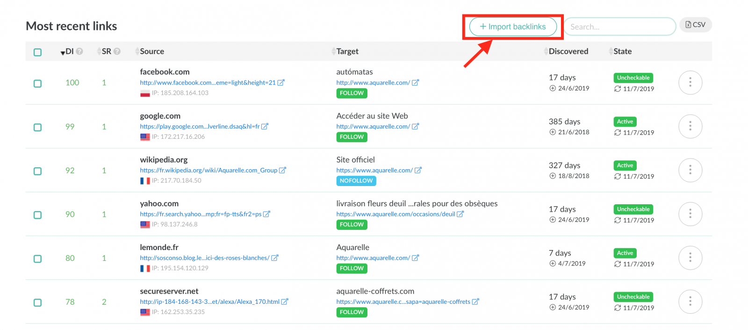Open wikipedia.org source URL external-link icon

pos(282,170)
